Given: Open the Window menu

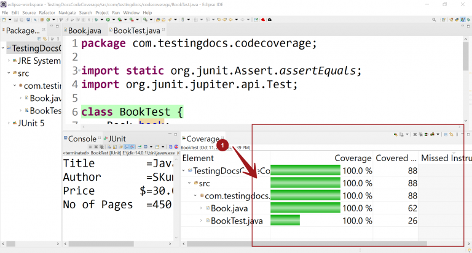Looking at the screenshot, I should coord(132,13).
